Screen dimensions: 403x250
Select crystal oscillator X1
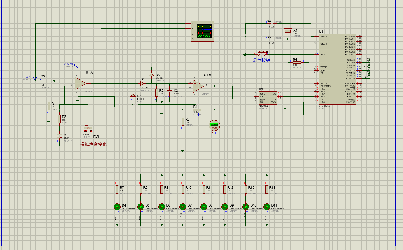click(288, 31)
